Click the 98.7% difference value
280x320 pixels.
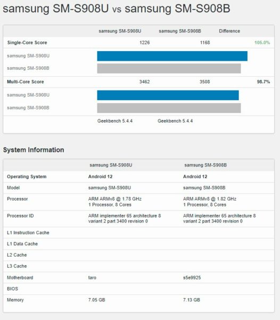(263, 82)
